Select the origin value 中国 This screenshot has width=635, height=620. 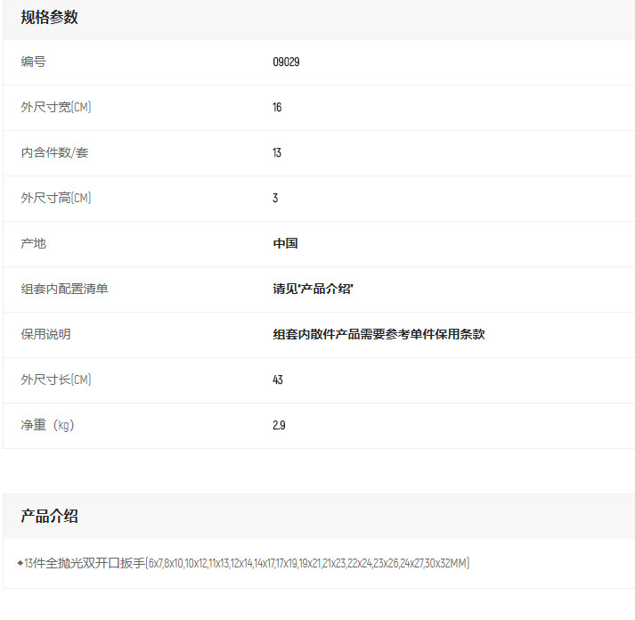point(285,244)
